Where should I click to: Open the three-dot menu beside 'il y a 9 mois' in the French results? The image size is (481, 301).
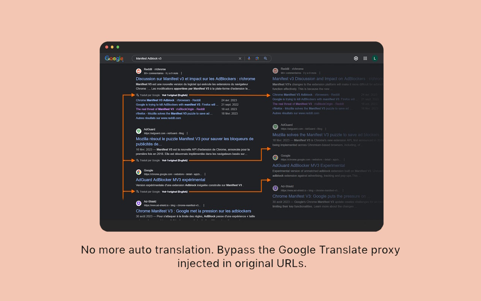182,73
